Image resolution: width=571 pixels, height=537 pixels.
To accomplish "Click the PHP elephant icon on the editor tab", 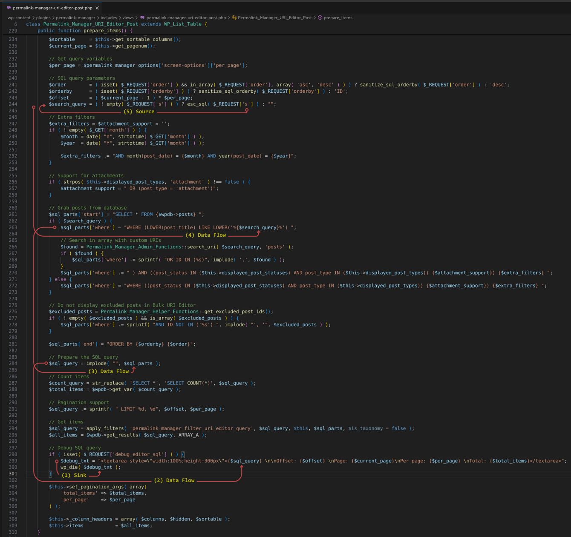I will click(x=9, y=8).
